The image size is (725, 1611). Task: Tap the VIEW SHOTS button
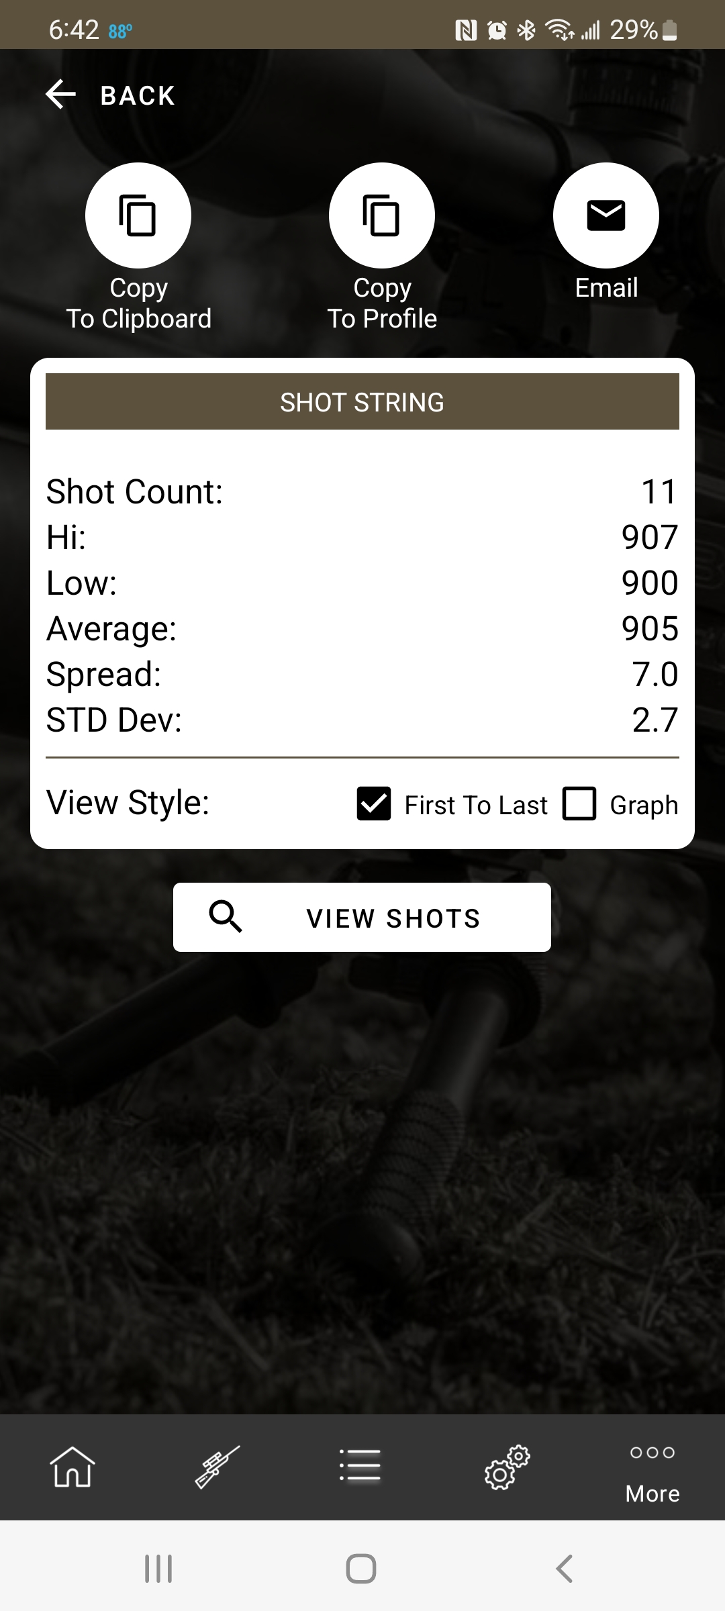[x=362, y=917]
